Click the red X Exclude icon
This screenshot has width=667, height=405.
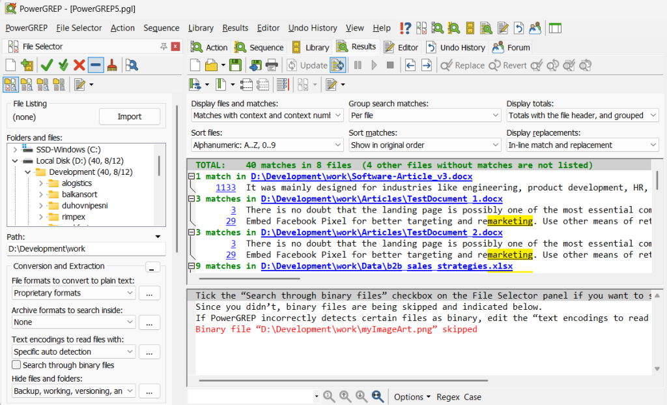pos(79,65)
